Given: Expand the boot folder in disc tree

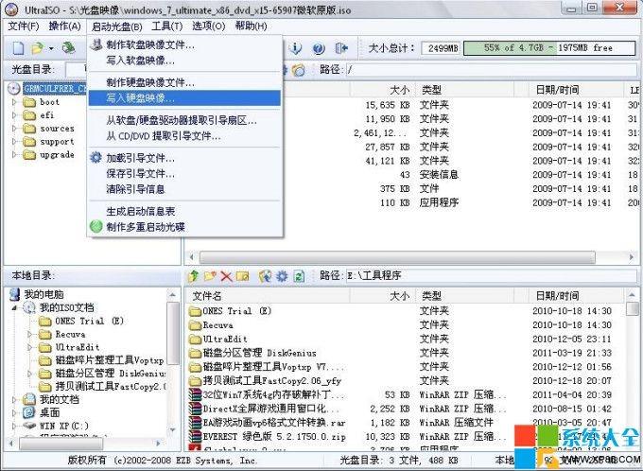Looking at the screenshot, I should pyautogui.click(x=14, y=102).
